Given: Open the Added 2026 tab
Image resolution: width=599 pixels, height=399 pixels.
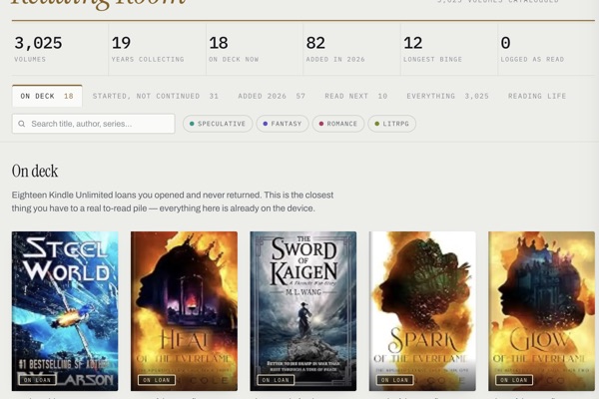Looking at the screenshot, I should pyautogui.click(x=272, y=96).
